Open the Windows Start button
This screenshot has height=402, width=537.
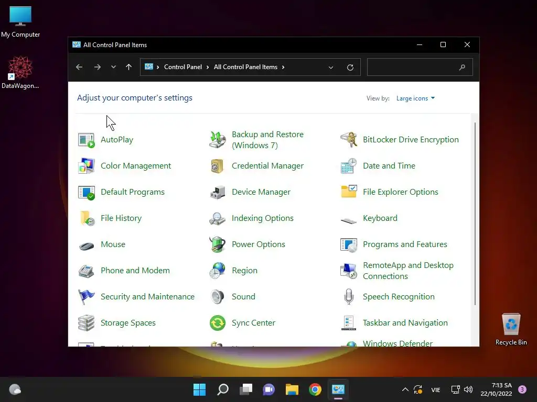coord(199,389)
